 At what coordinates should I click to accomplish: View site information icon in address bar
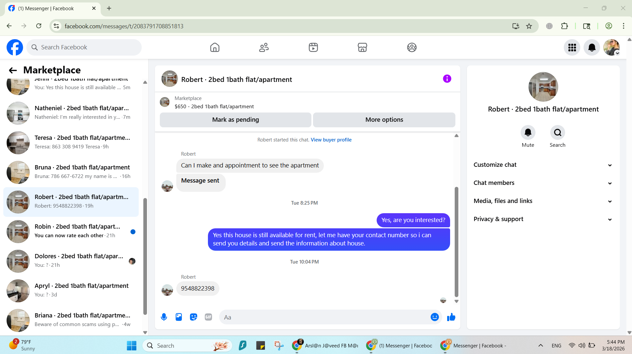pyautogui.click(x=56, y=26)
